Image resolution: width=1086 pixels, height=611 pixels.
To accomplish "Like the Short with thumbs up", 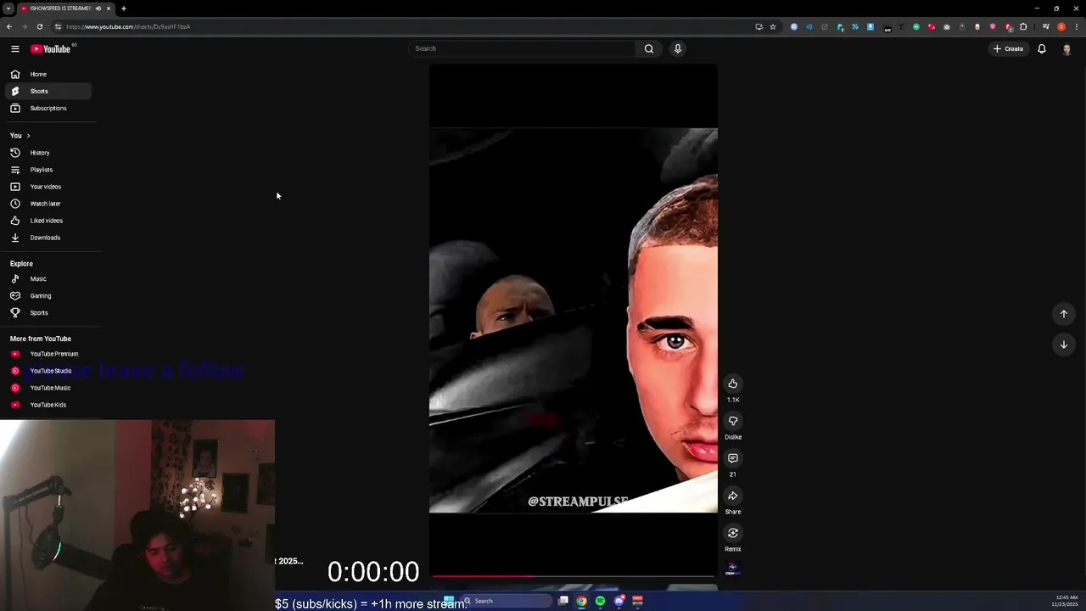I will pos(733,384).
